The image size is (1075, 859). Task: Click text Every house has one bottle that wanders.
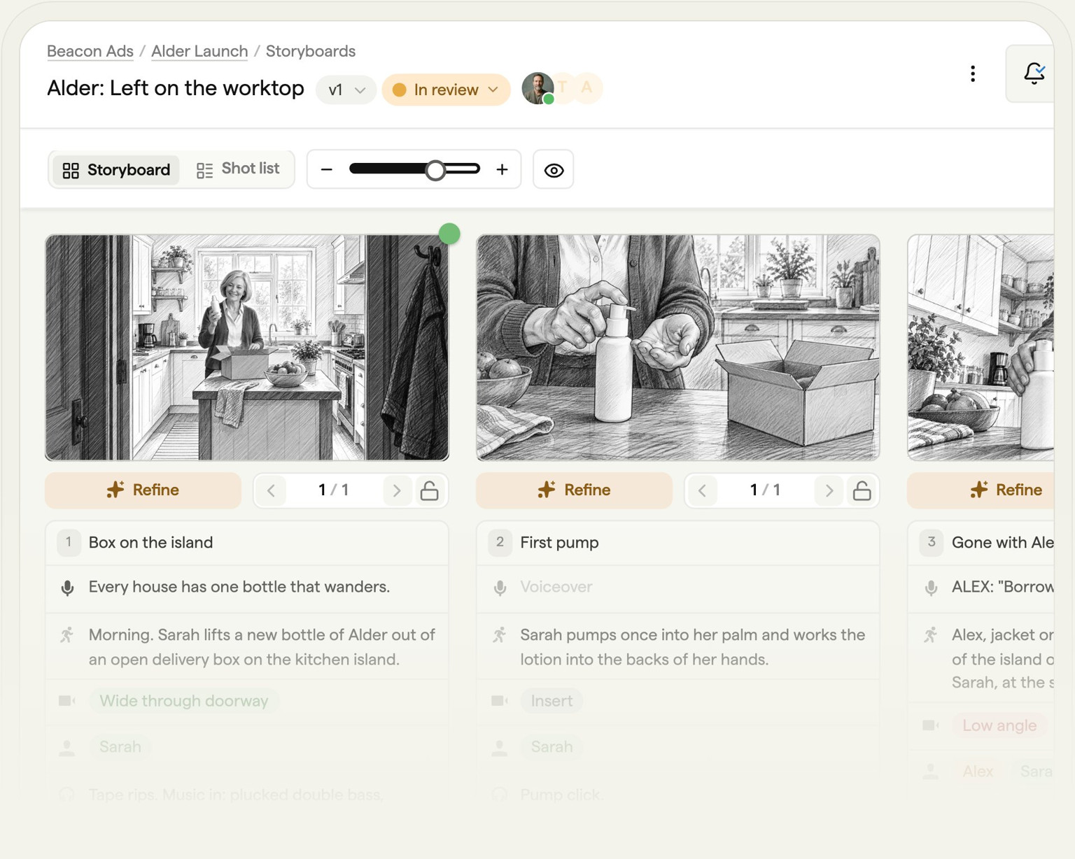point(239,587)
